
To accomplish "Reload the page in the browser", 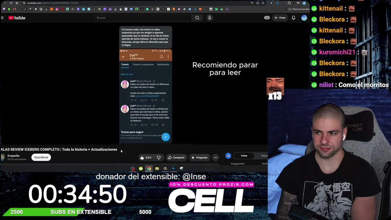I will [11, 3].
